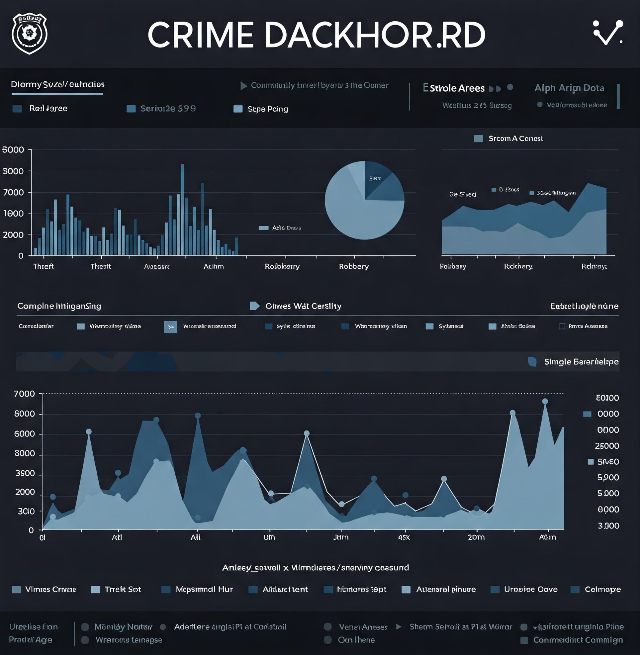Click Commediitct Commign footer link

(578, 639)
